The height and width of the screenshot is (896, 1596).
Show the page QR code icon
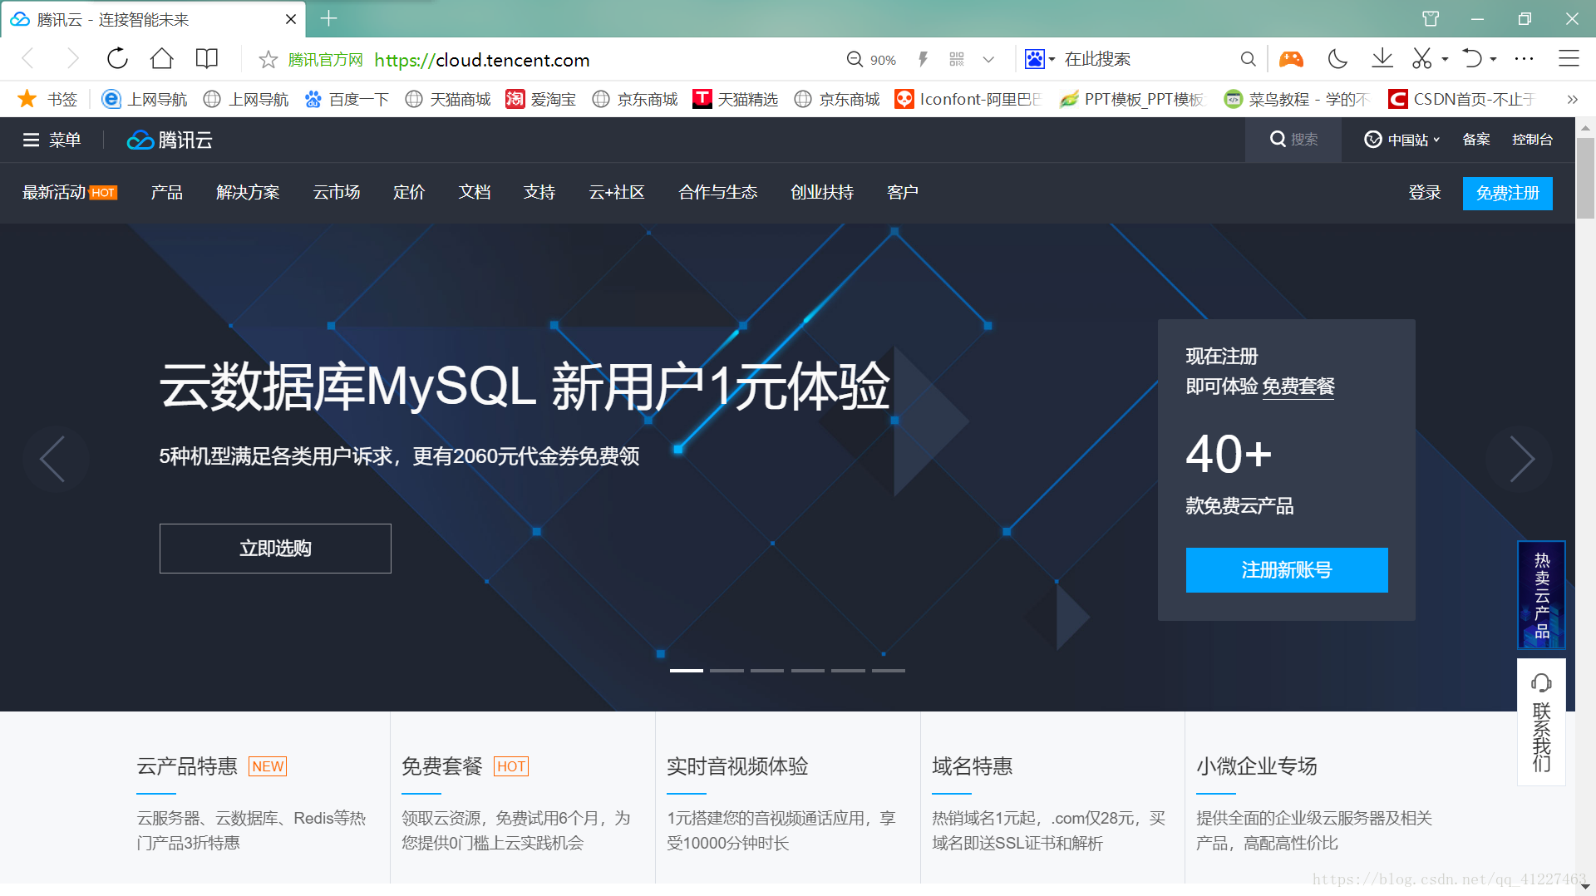(x=957, y=59)
